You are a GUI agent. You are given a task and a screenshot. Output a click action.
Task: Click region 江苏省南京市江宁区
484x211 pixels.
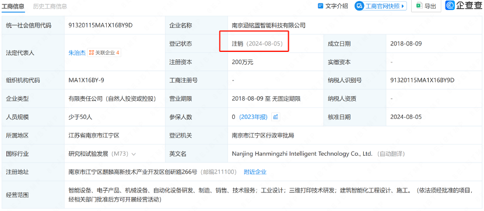[x=94, y=135]
